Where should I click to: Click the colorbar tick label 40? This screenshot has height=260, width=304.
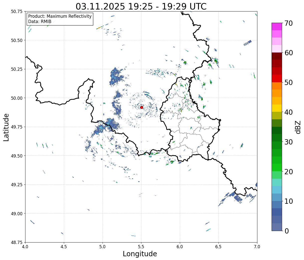click(289, 112)
